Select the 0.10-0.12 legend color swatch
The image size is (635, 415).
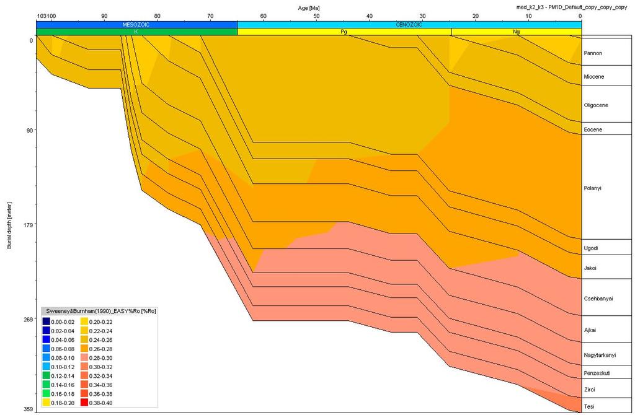(46, 367)
